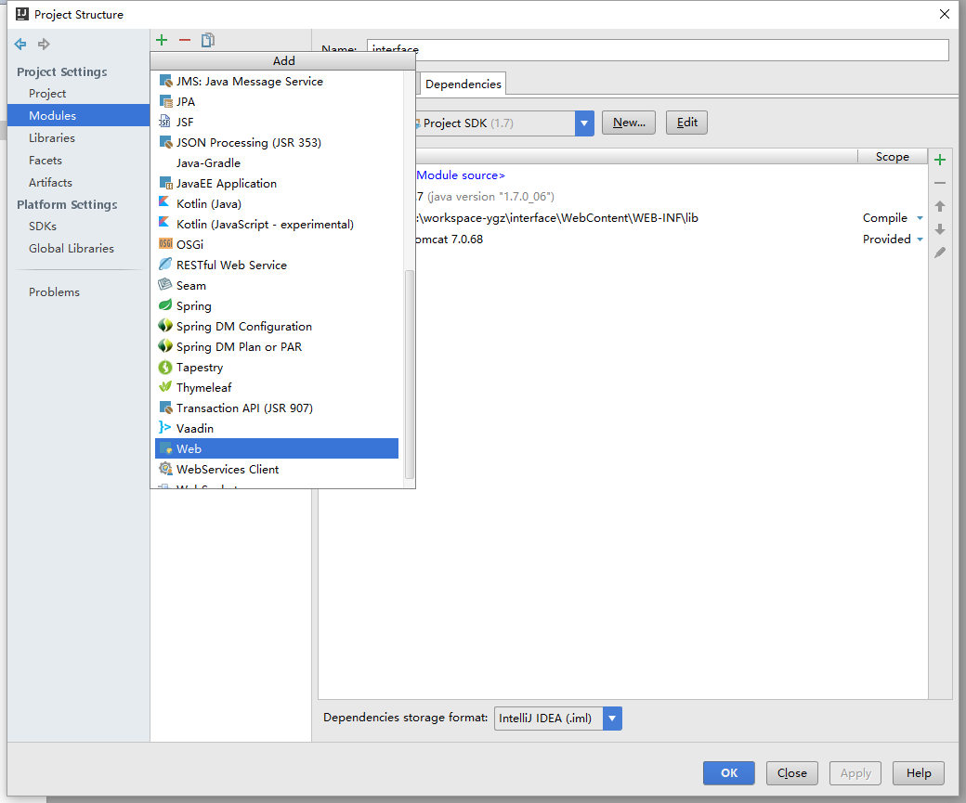The image size is (966, 803).
Task: Choose Spring DM Plan or PAR
Action: click(x=277, y=346)
